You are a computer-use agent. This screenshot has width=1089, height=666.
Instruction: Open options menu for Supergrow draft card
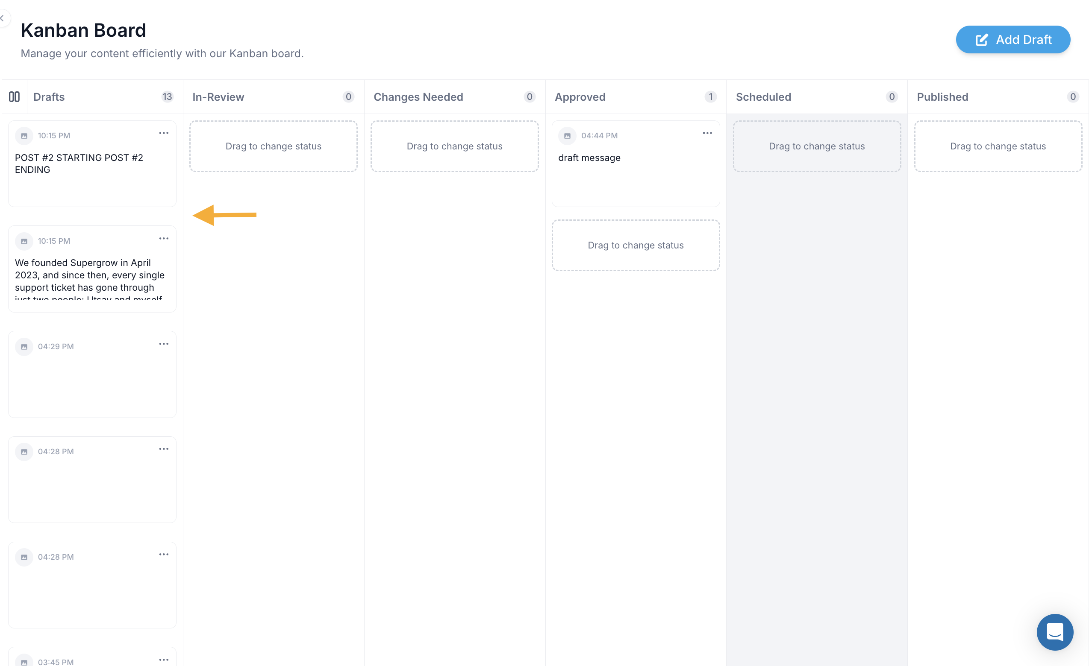pyautogui.click(x=164, y=239)
